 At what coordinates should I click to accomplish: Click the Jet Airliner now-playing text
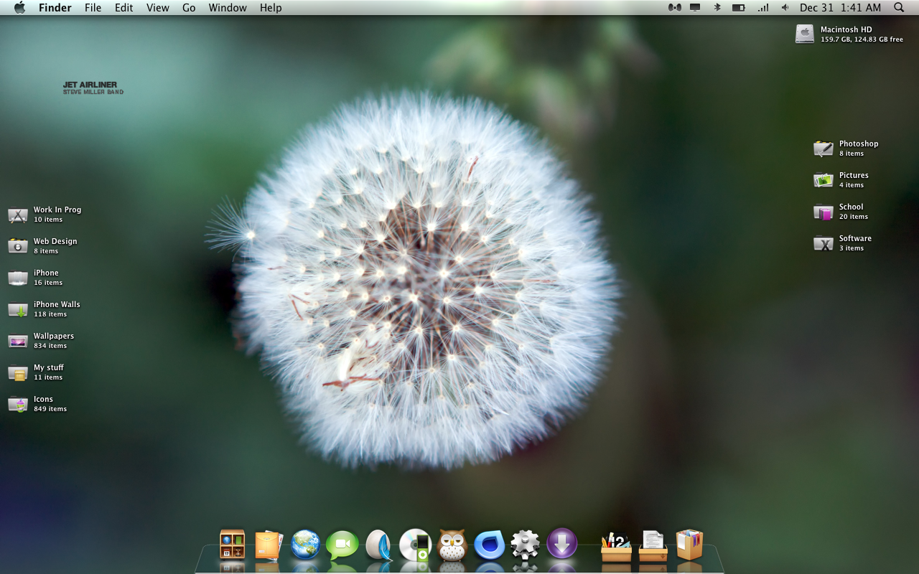click(93, 88)
